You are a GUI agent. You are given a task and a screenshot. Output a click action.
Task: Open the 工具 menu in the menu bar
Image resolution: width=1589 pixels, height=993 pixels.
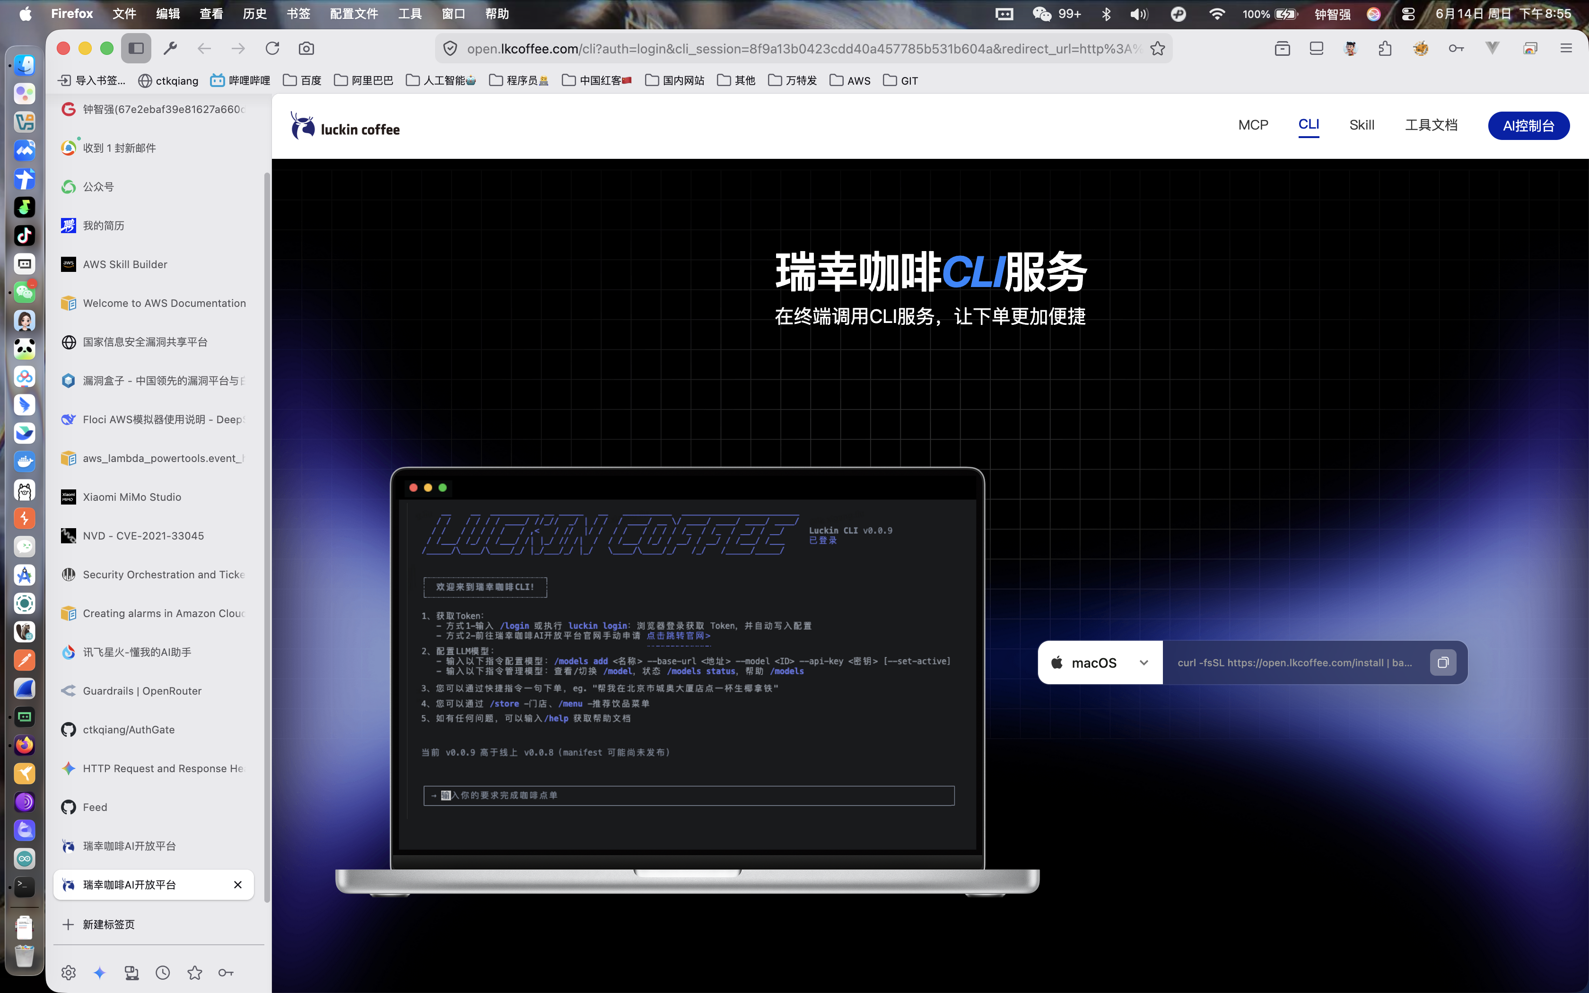coord(410,14)
